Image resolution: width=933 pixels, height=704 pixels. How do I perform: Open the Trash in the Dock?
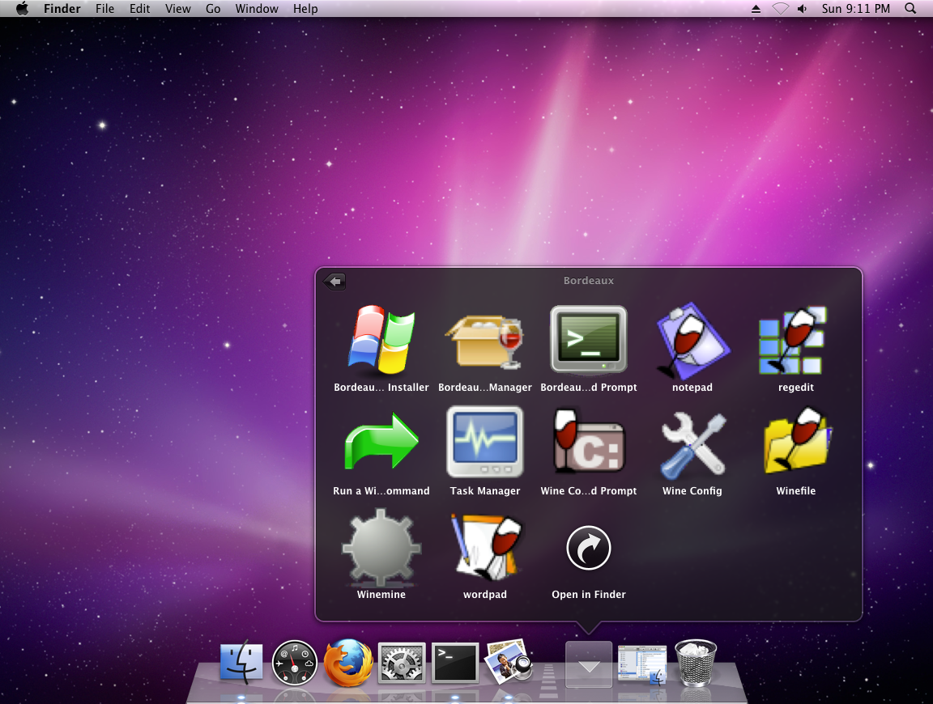click(x=696, y=663)
